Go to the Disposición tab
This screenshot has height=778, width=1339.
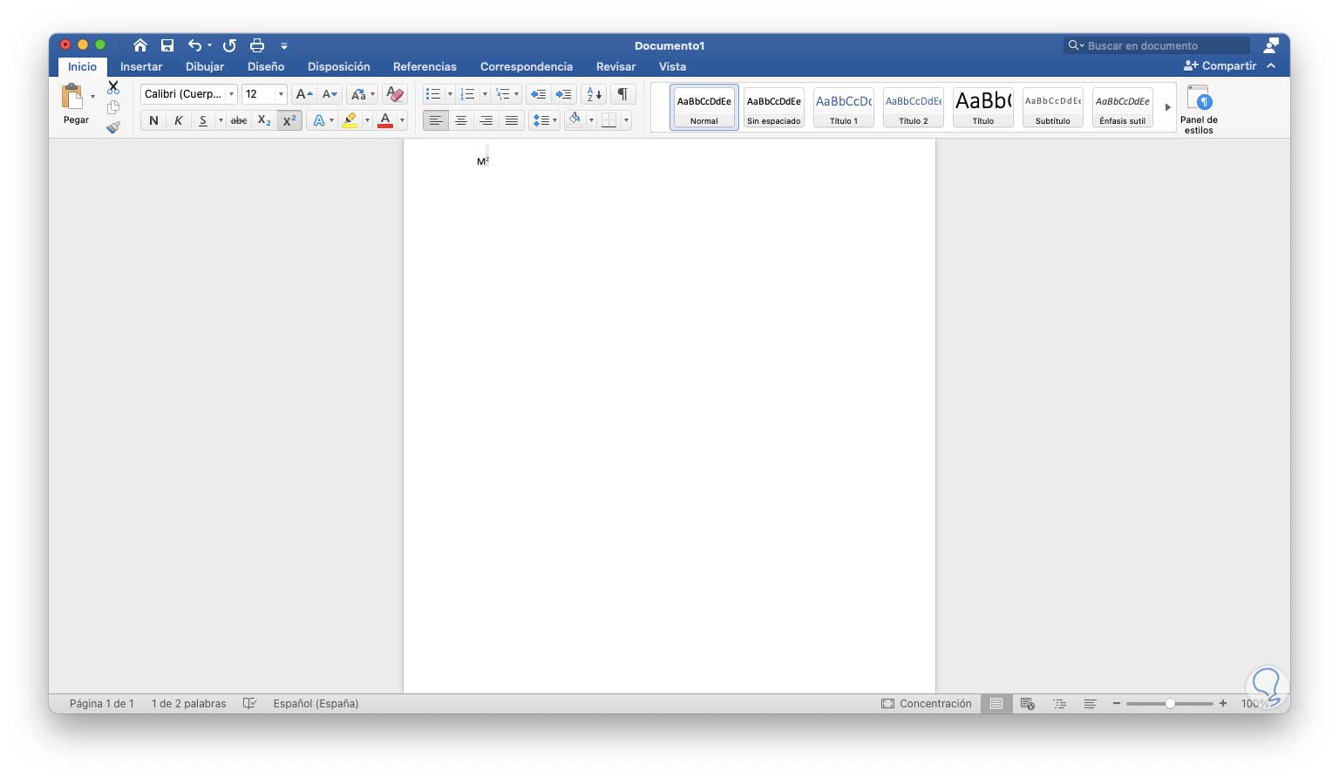point(338,66)
